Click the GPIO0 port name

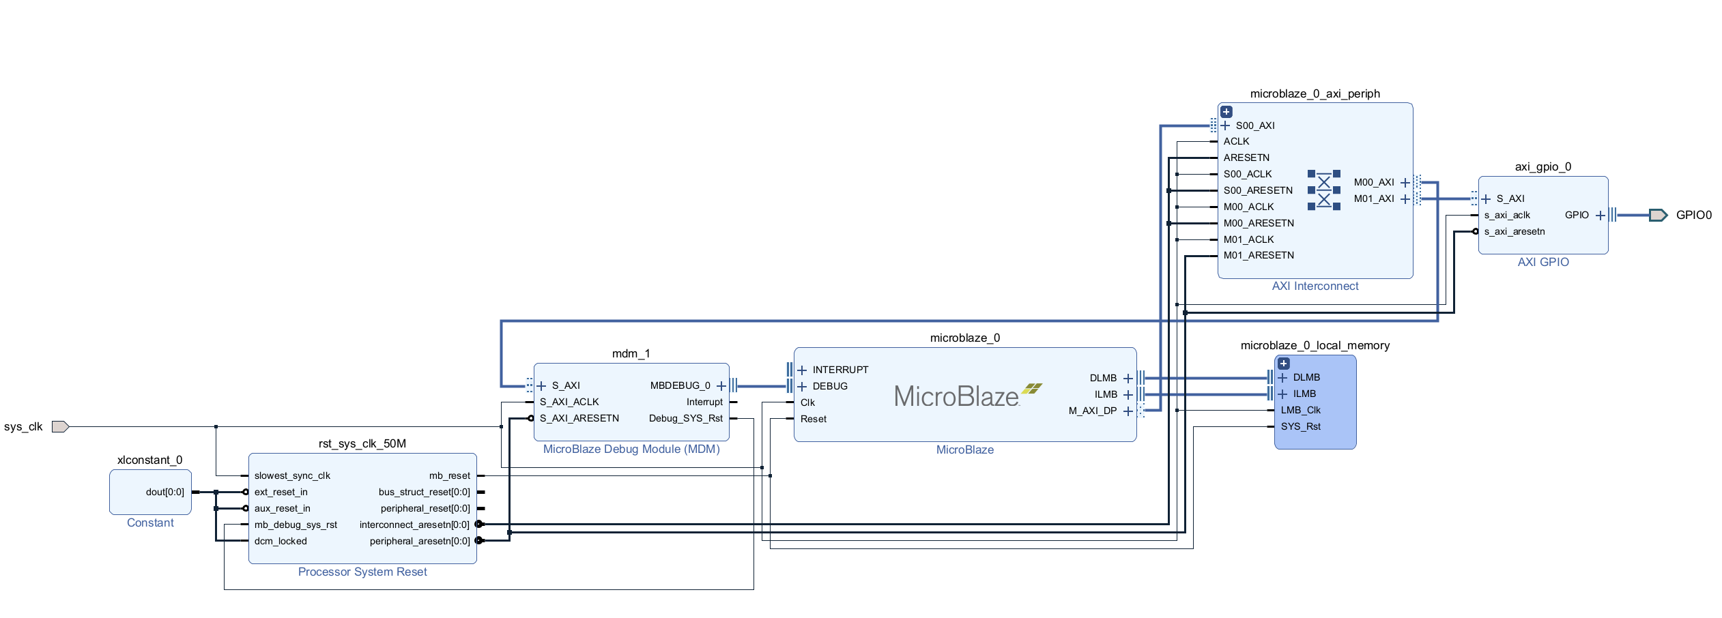(x=1694, y=216)
